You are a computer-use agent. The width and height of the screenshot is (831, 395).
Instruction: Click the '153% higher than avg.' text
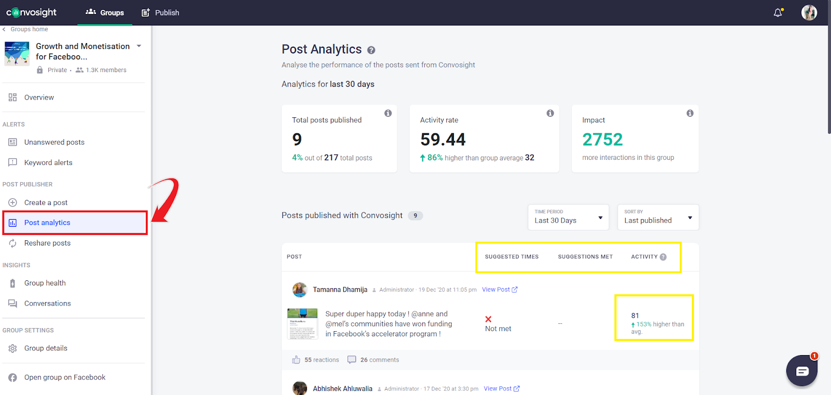(x=658, y=328)
